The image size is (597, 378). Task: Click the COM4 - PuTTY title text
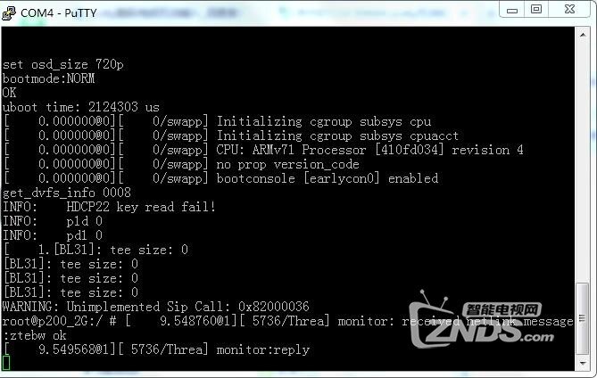tap(59, 13)
